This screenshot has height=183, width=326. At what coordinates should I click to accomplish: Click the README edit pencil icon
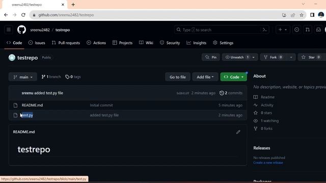pyautogui.click(x=238, y=132)
